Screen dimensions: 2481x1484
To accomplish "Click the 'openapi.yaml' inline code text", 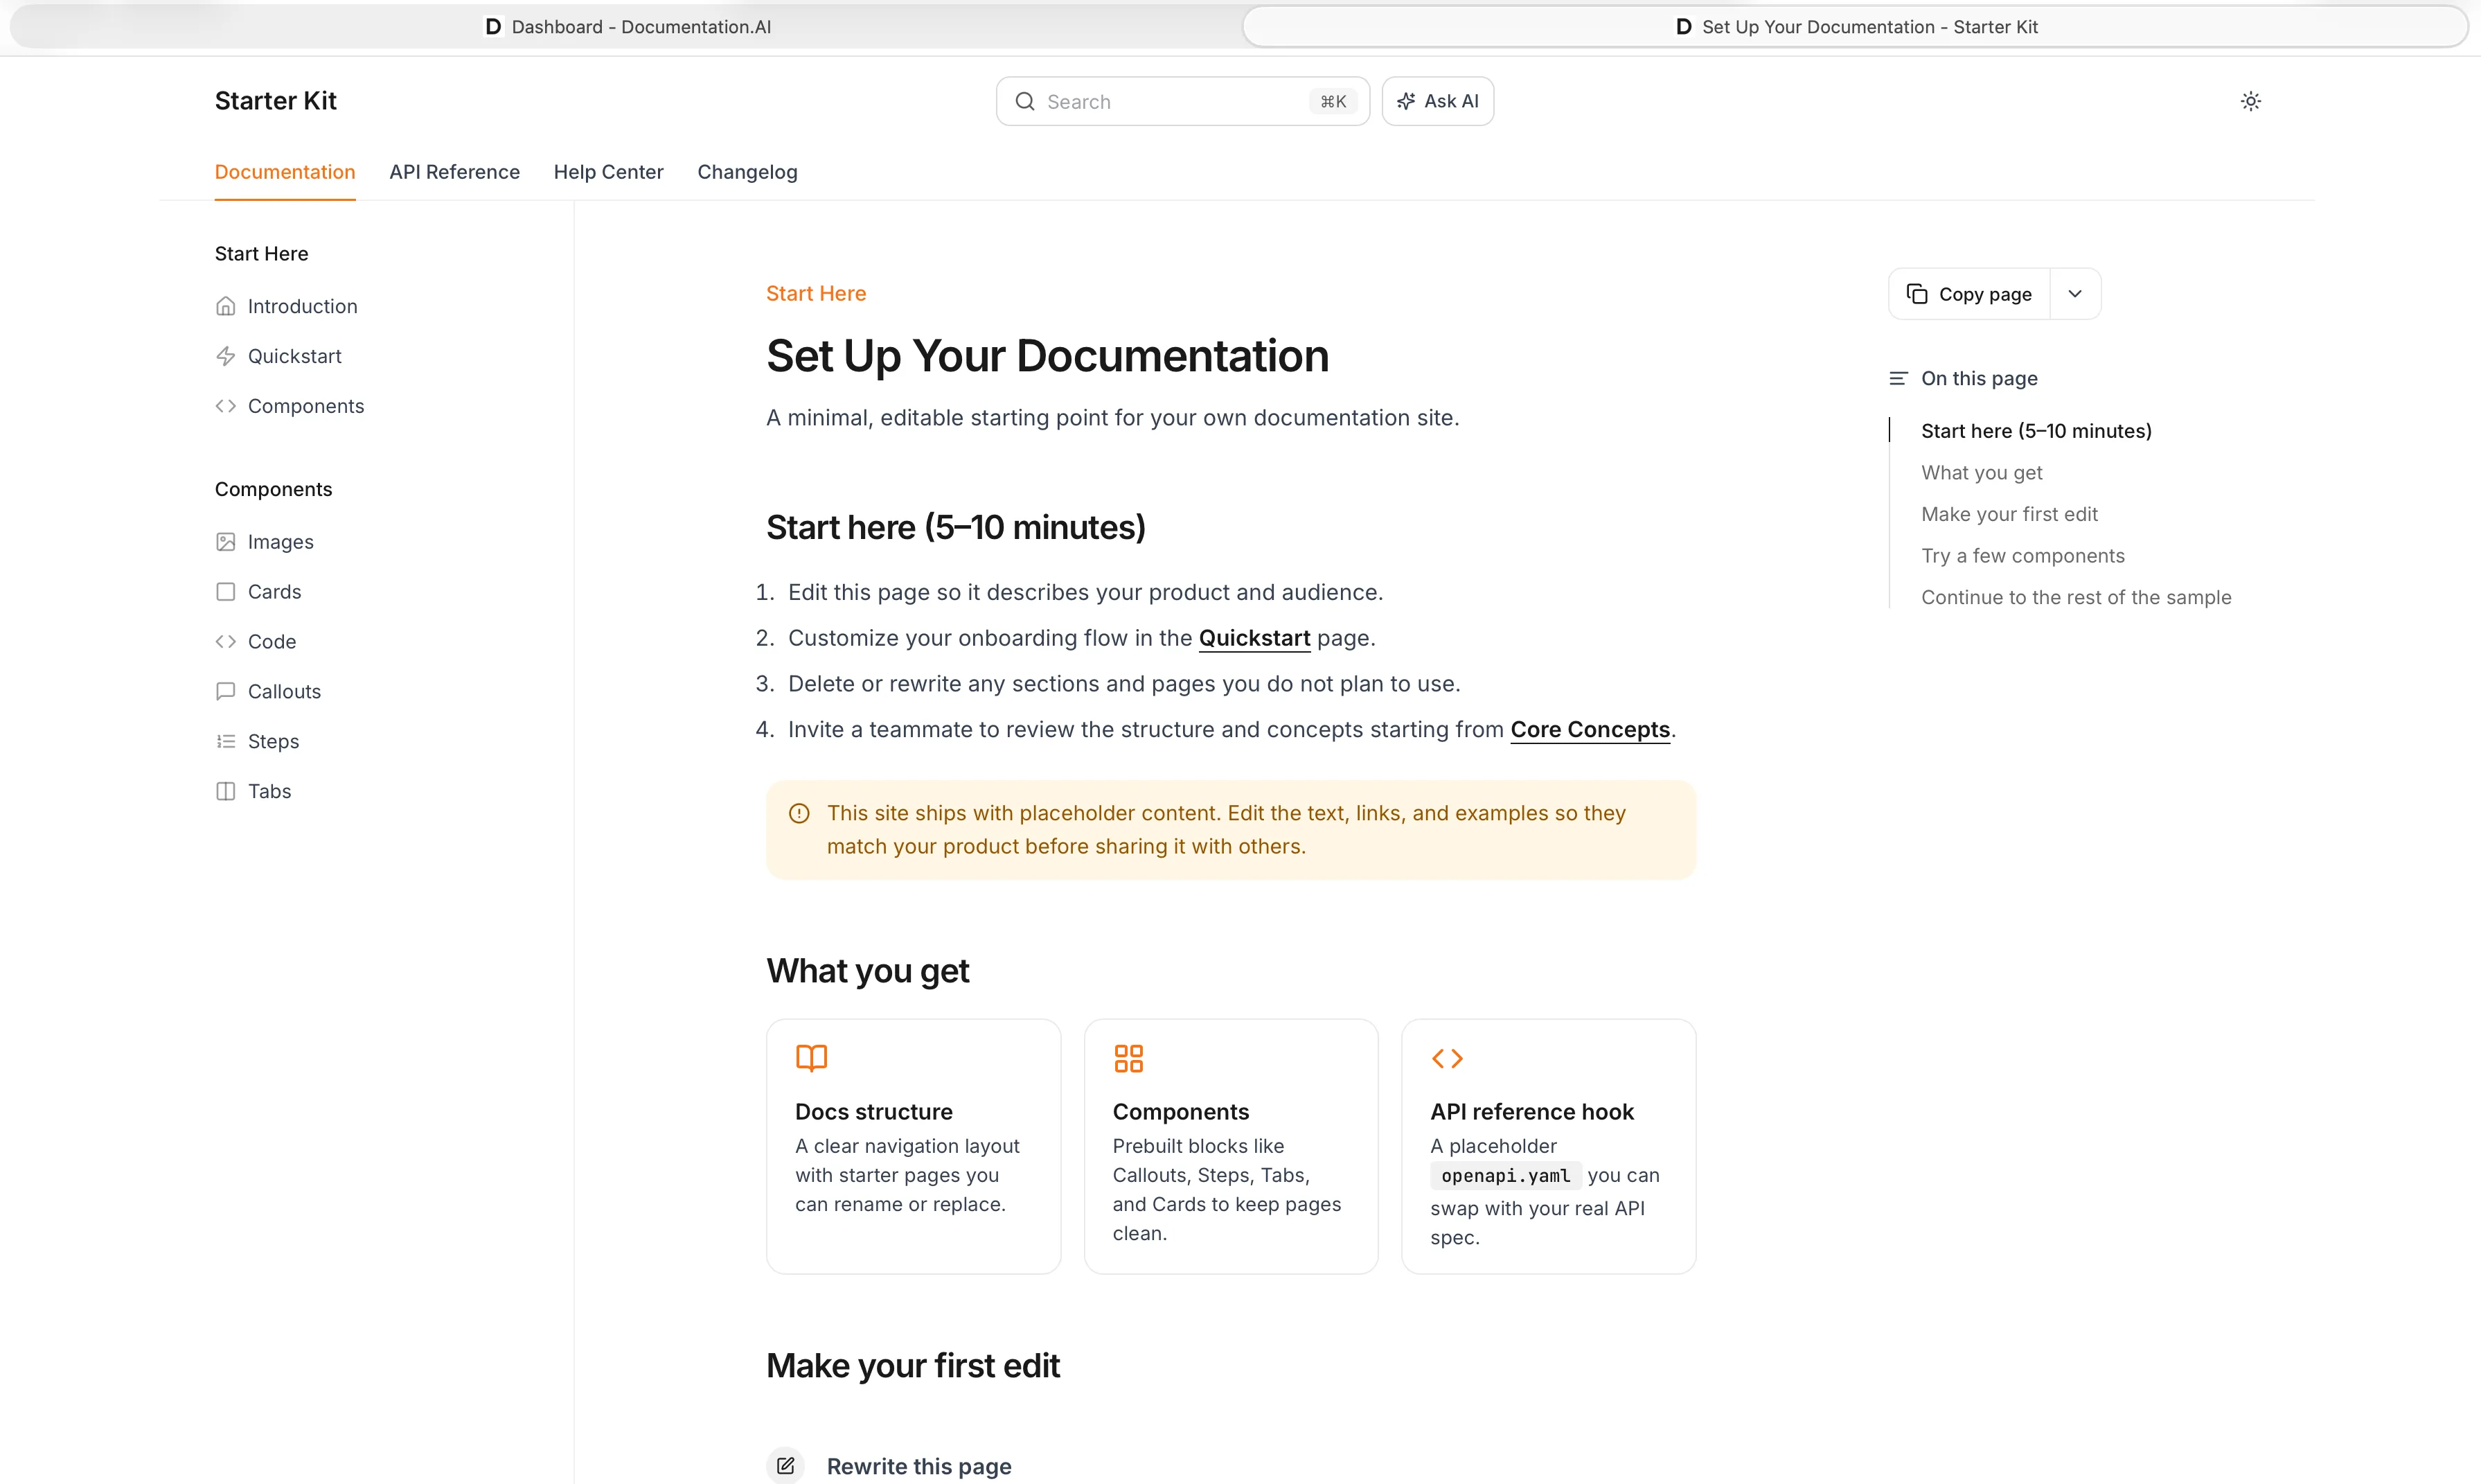I will (1505, 1176).
